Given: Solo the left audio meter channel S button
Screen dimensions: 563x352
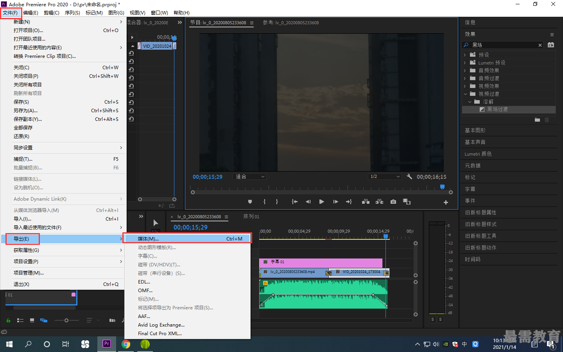Looking at the screenshot, I should coord(432,320).
